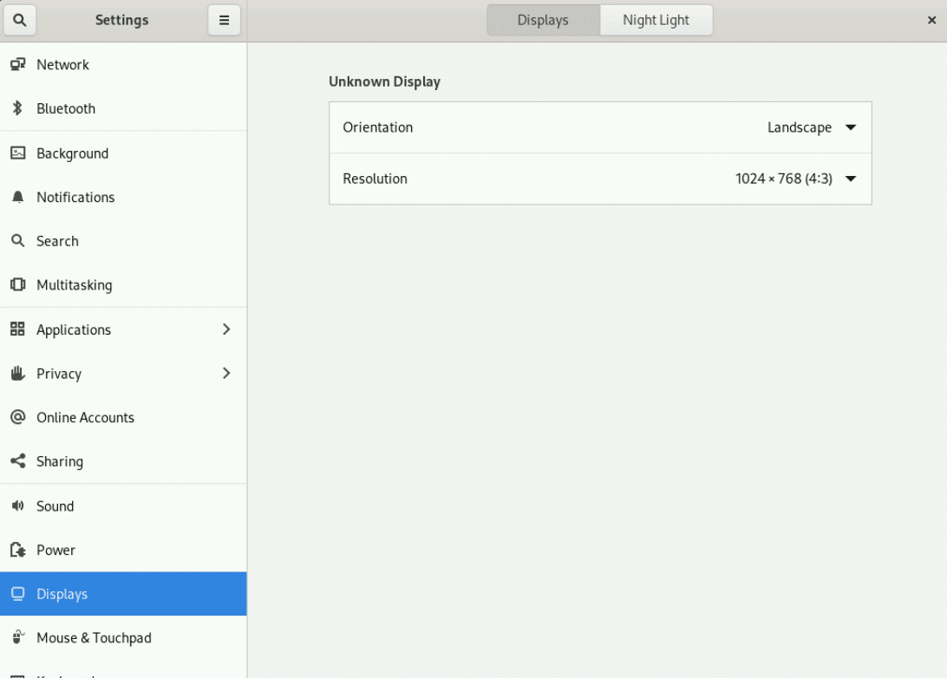Click the Displays monitor icon
The height and width of the screenshot is (678, 947).
[x=18, y=594]
